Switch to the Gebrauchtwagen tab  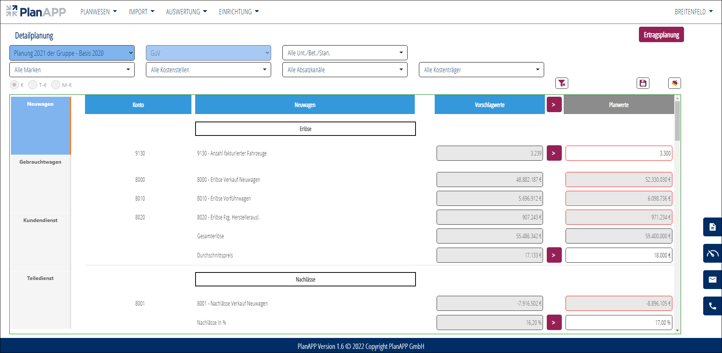(40, 162)
